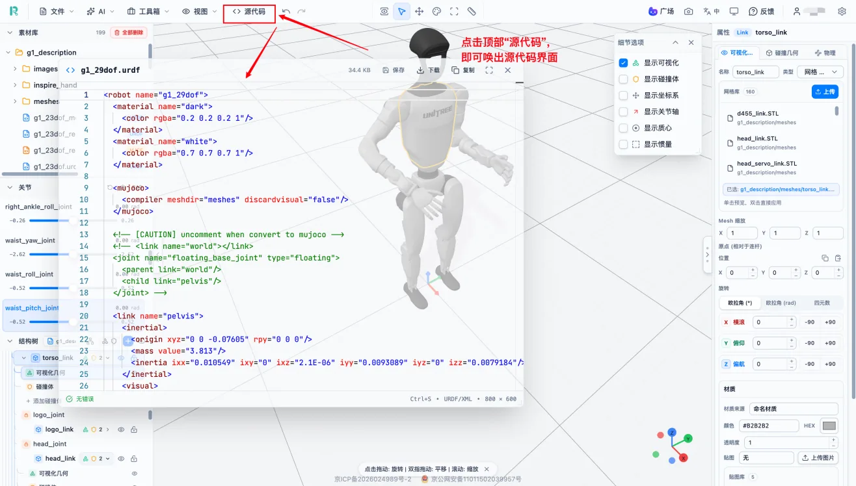This screenshot has height=486, width=856.
Task: Dismiss the navigation hint bar at bottom
Action: pos(487,469)
